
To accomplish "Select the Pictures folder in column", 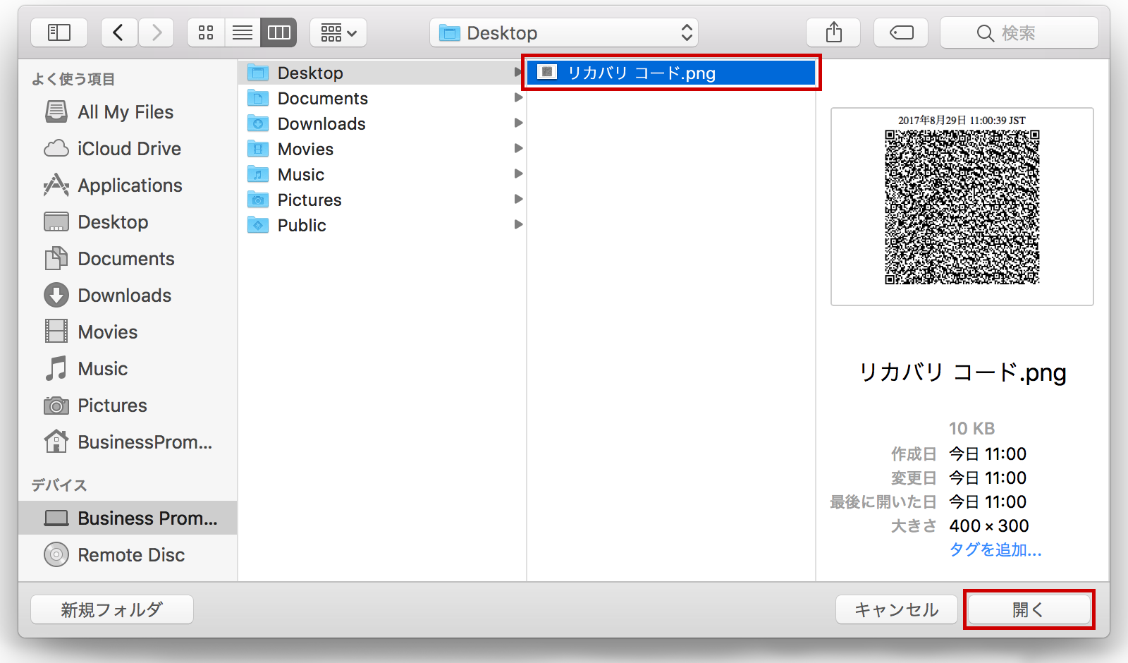I will [x=309, y=200].
